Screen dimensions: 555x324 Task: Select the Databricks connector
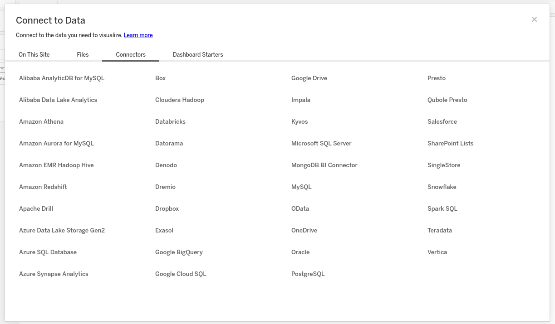[x=170, y=121]
